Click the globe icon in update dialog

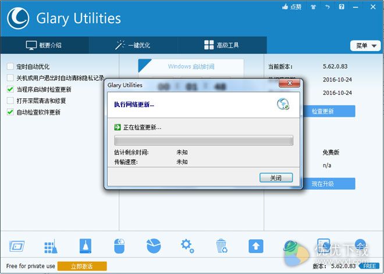[283, 104]
